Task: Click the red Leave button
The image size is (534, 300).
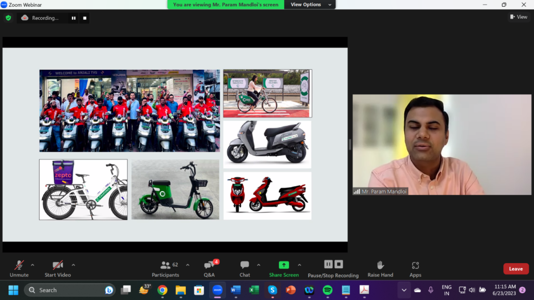Action: pos(516,269)
